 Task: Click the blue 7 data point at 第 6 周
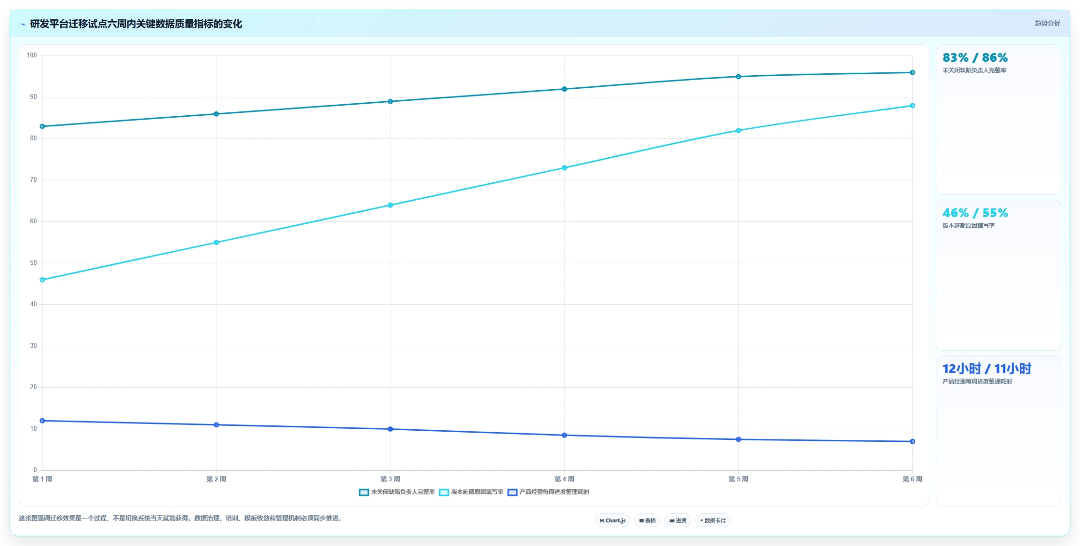[913, 441]
